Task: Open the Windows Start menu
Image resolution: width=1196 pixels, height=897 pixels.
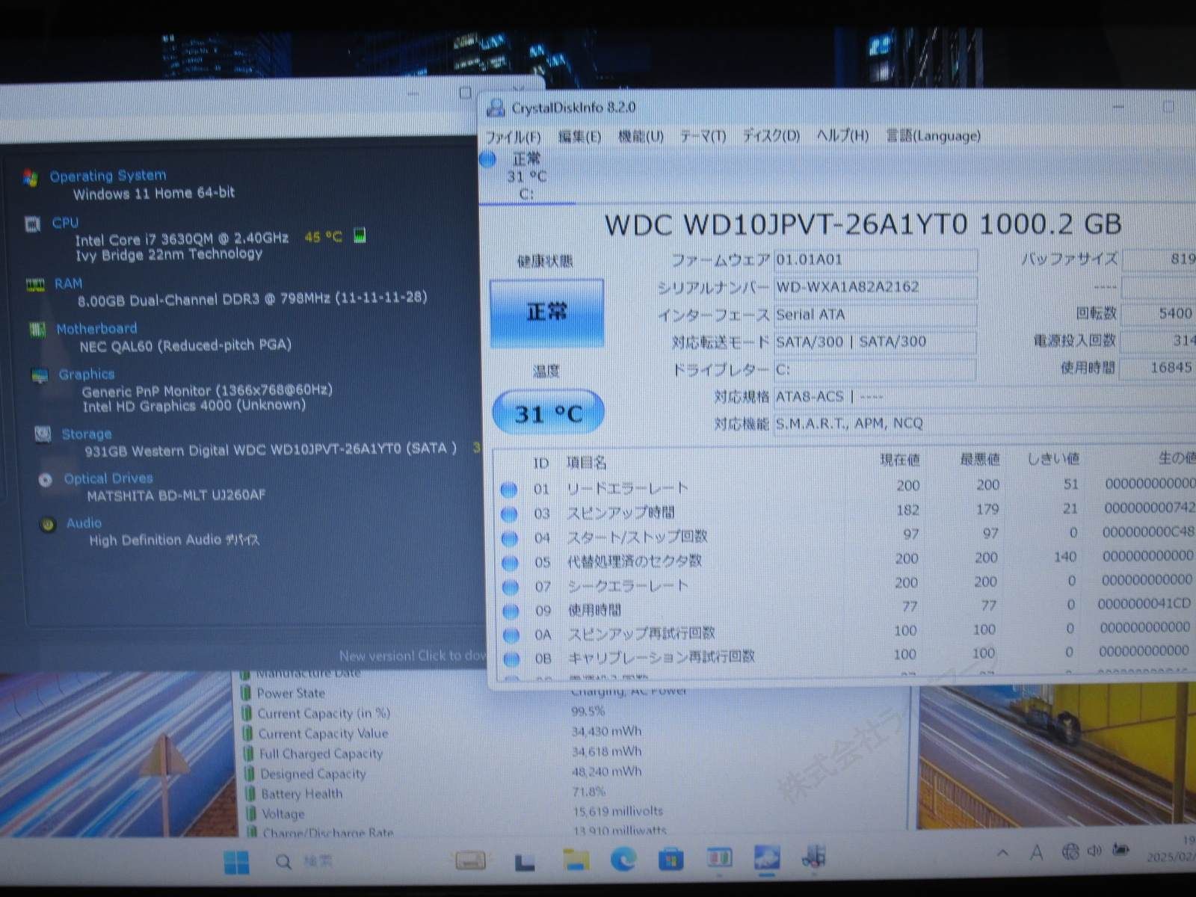Action: click(x=236, y=862)
